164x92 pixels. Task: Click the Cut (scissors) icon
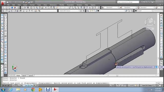46,7
